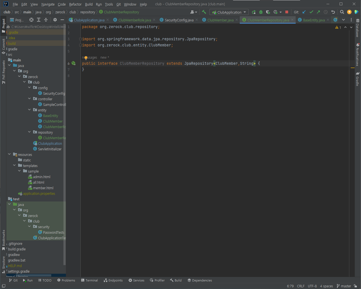361x289 pixels.
Task: Open the Build menu
Action: [x=89, y=4]
